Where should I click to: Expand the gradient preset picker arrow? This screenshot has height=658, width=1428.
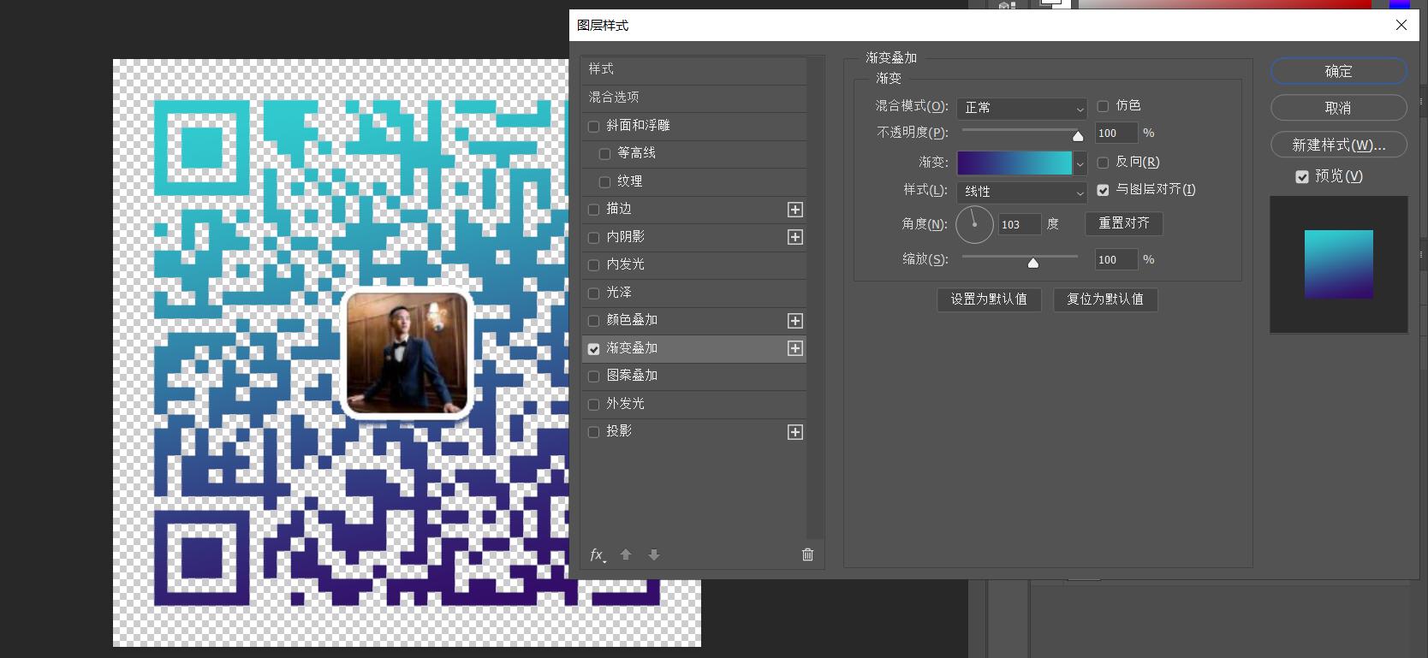[x=1080, y=163]
